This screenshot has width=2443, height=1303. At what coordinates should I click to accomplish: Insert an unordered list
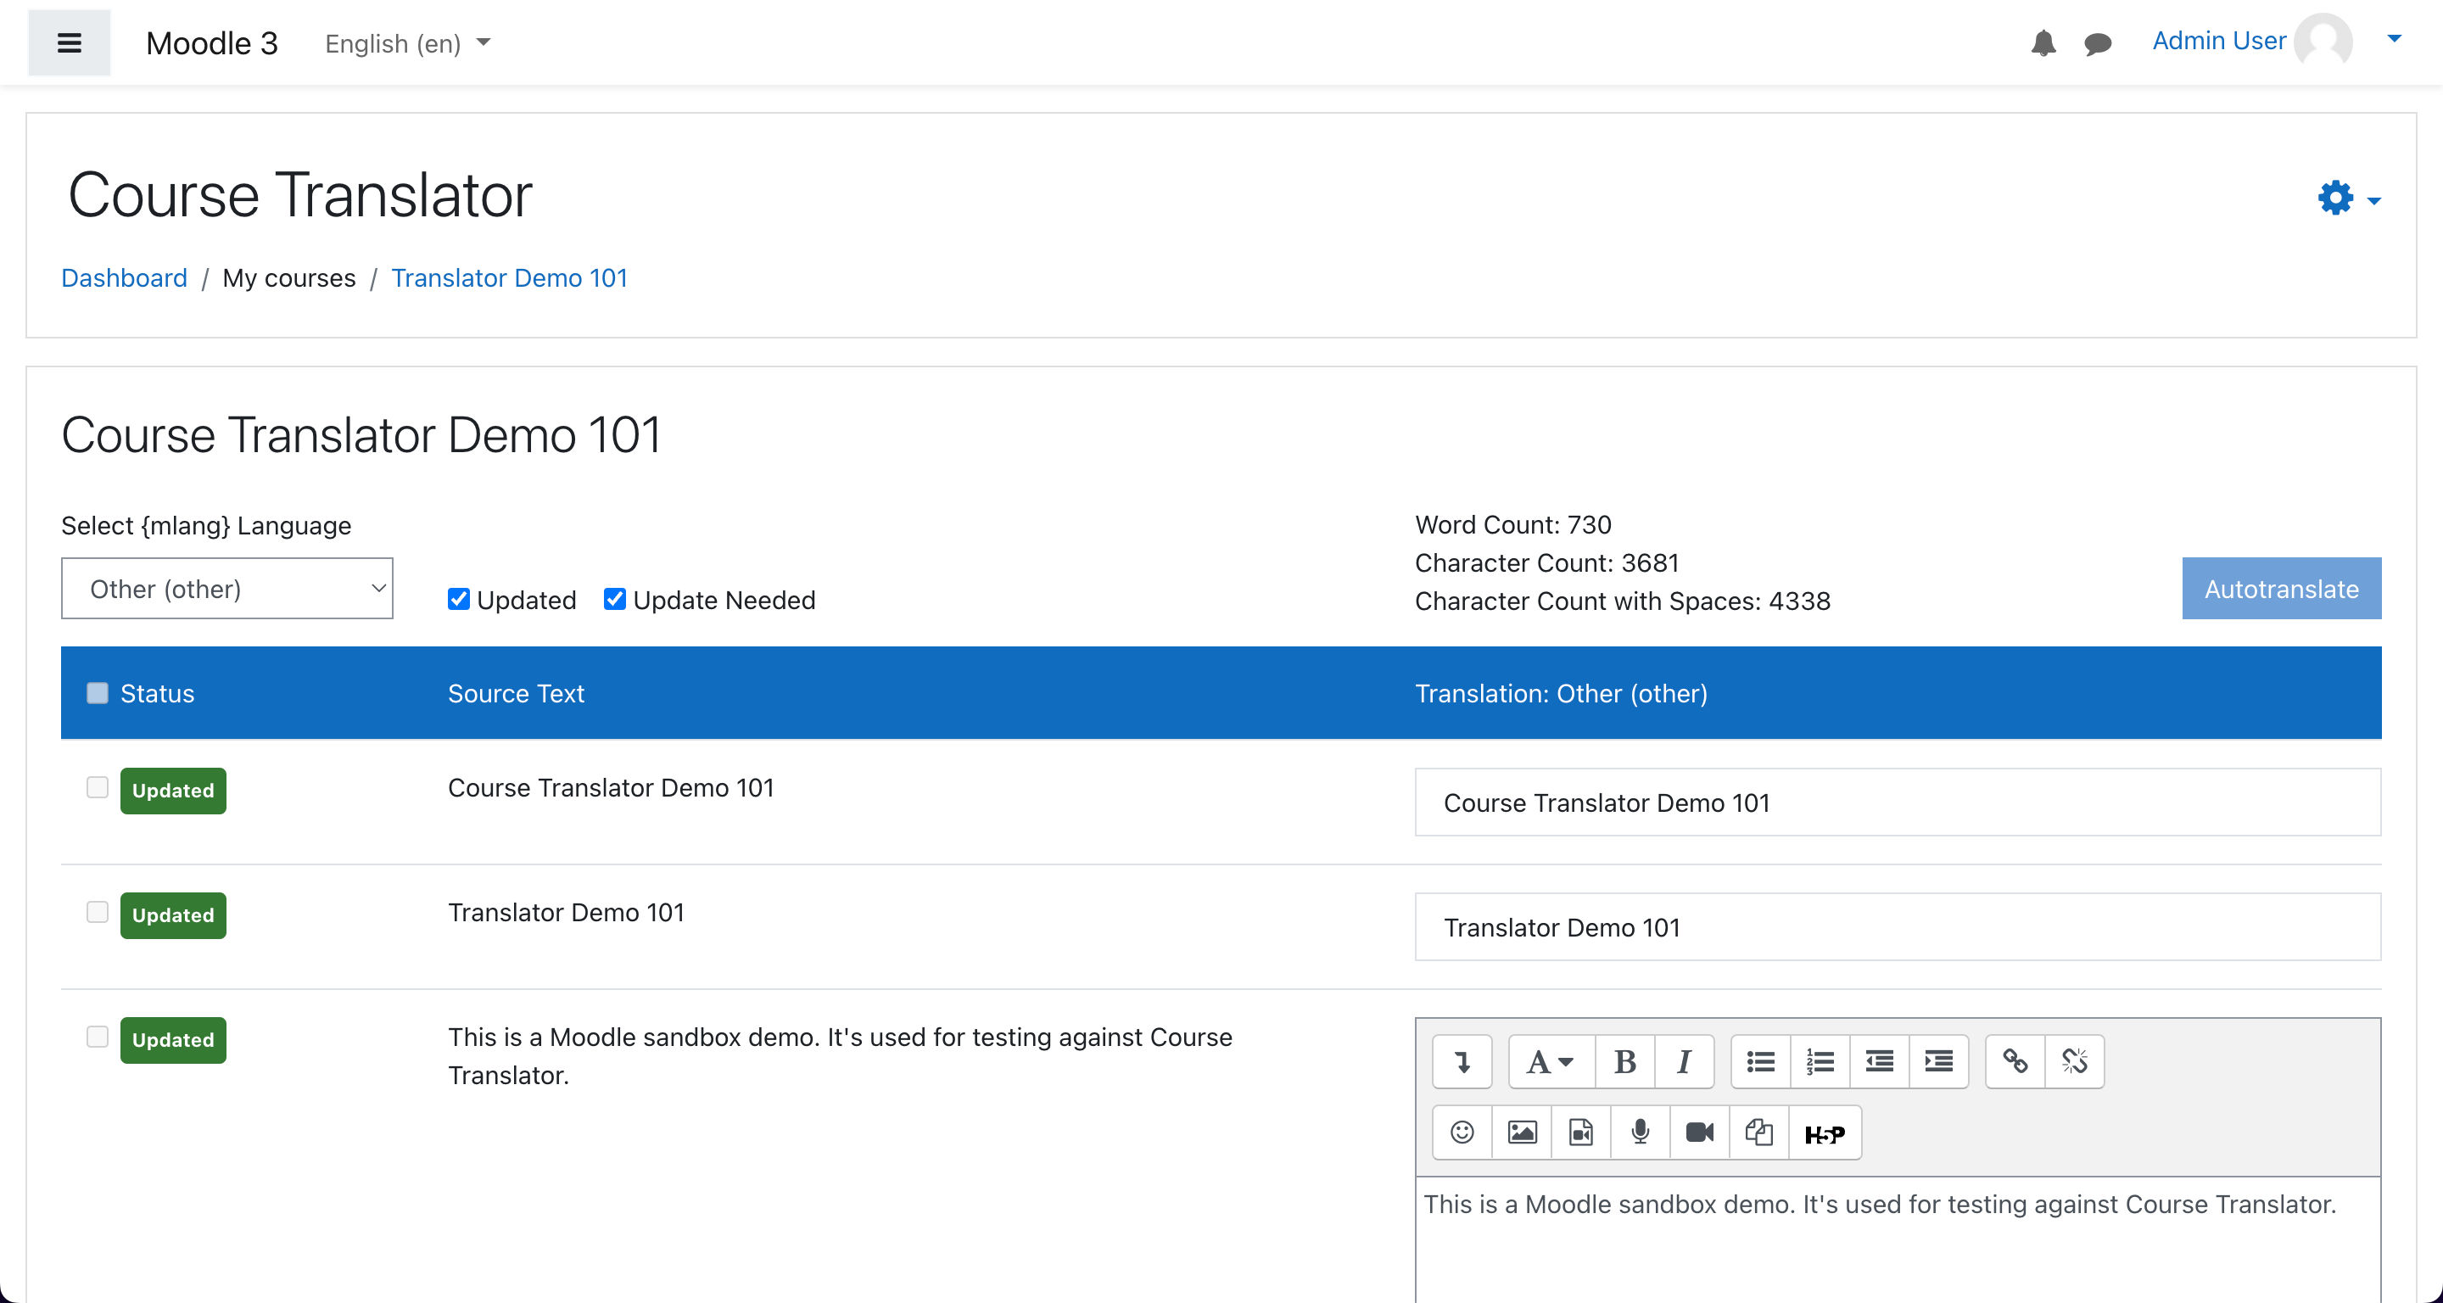(1759, 1061)
